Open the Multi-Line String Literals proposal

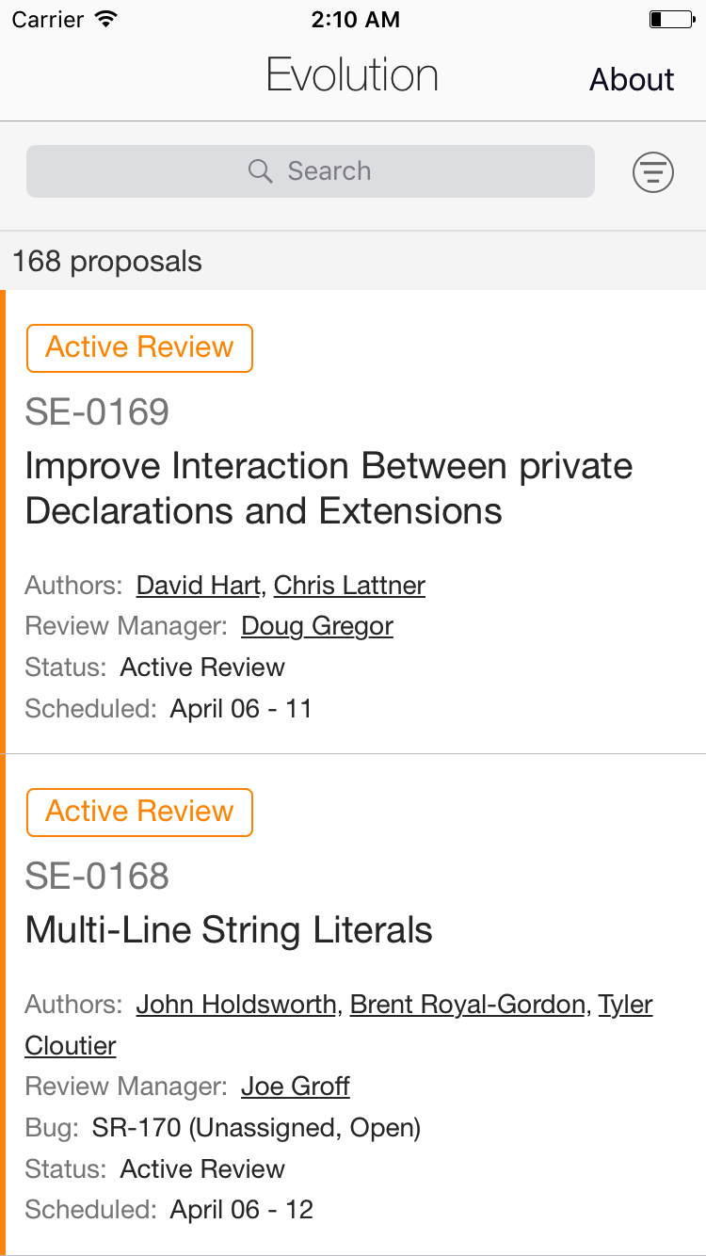[x=229, y=930]
